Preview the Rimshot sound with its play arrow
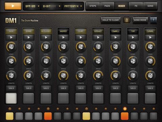The image size is (162, 122). pyautogui.click(x=98, y=37)
